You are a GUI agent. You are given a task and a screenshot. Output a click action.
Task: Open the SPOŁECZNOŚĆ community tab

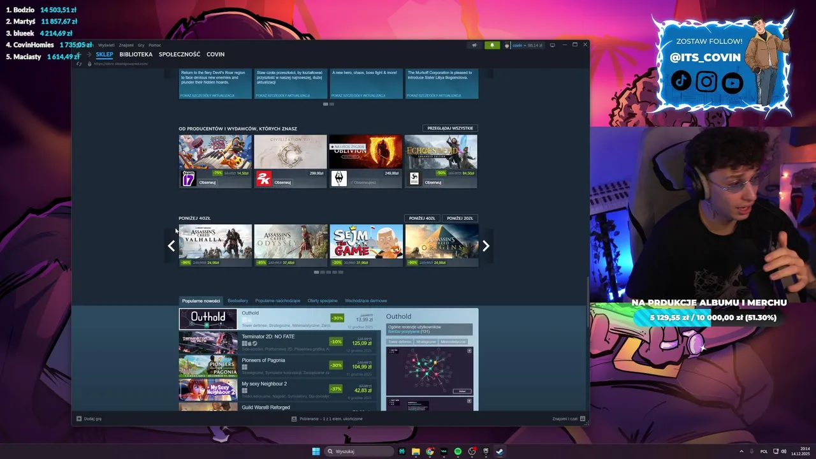(179, 55)
